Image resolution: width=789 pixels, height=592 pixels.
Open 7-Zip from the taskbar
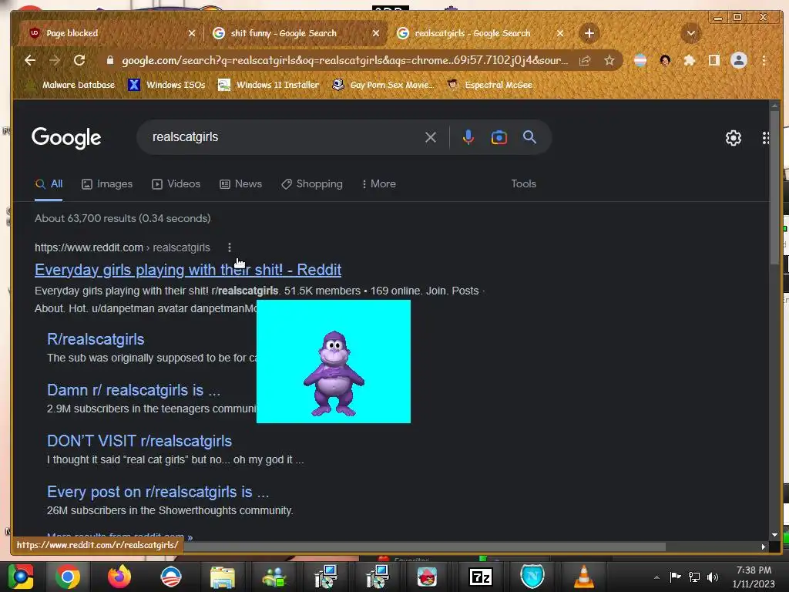pyautogui.click(x=480, y=577)
